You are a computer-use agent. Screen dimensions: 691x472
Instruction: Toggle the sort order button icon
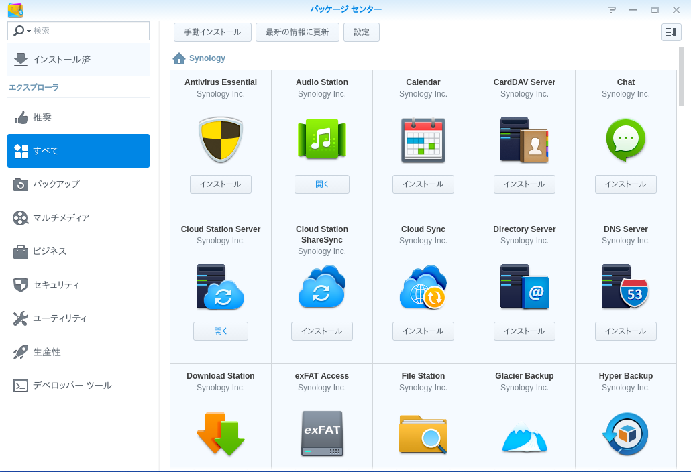[671, 32]
